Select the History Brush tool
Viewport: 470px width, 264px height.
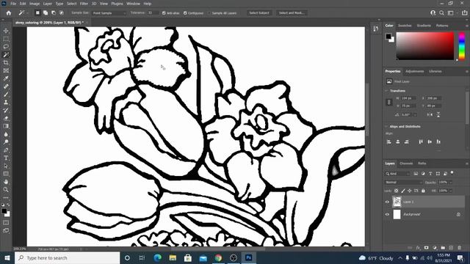click(6, 110)
